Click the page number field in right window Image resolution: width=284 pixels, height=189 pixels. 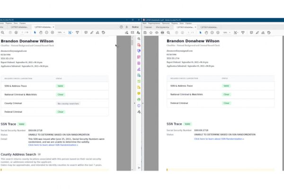(x=188, y=33)
